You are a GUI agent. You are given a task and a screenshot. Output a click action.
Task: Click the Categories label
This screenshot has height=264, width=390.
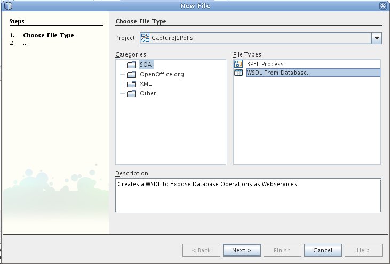131,54
